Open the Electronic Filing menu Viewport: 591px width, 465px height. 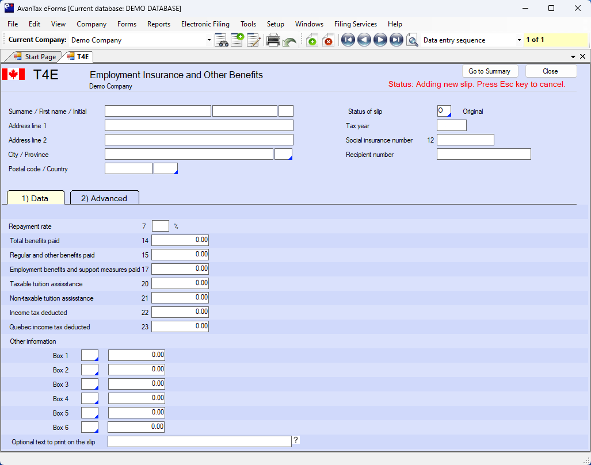(205, 24)
